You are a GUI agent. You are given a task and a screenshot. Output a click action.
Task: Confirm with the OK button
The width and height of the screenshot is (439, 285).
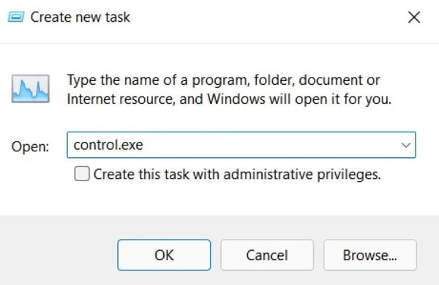tap(164, 255)
